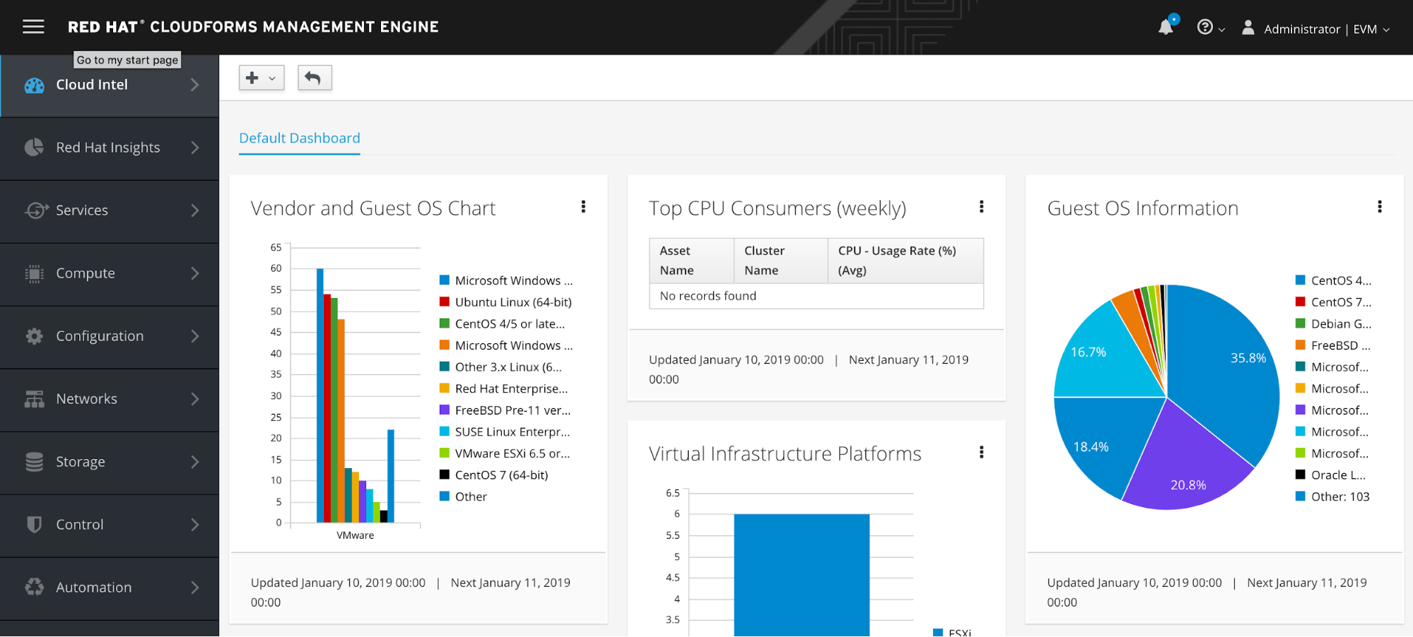Toggle Ubuntu Linux (64-bit) legend swatch
1413x637 pixels.
pos(445,302)
